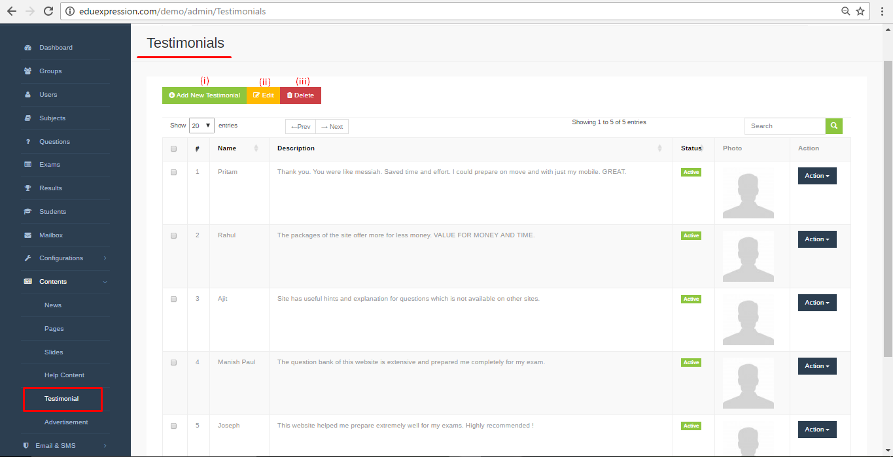
Task: Click the Questions question-mark icon
Action: [27, 142]
